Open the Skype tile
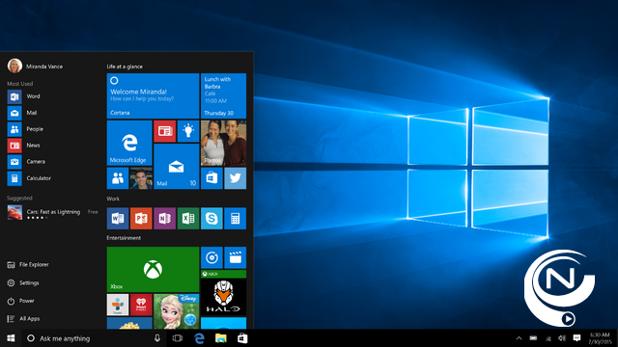Image resolution: width=618 pixels, height=347 pixels. [211, 219]
